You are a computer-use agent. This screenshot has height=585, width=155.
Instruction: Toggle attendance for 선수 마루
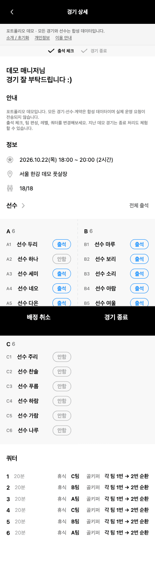click(x=139, y=244)
